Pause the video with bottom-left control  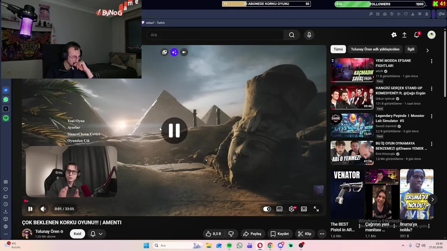tap(30, 209)
